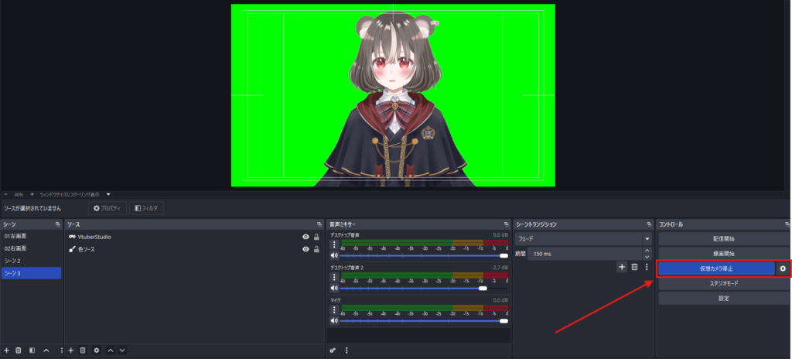Adjust デスクトップ音声 2 volume slider
Image resolution: width=792 pixels, height=359 pixels.
[x=424, y=289]
